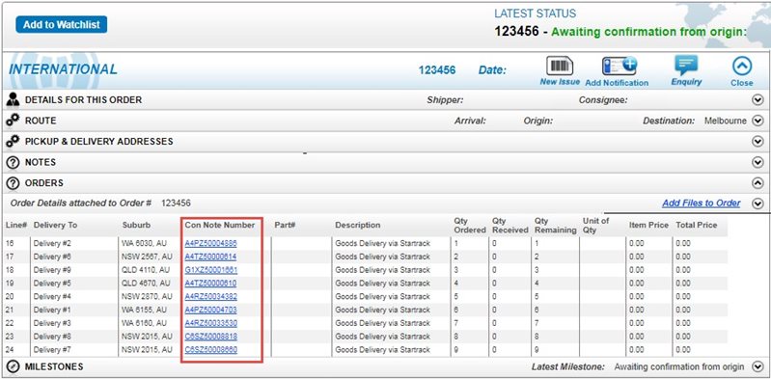Select the Delivery #1 cell
Viewport: 771px width, 379px height.
point(53,310)
